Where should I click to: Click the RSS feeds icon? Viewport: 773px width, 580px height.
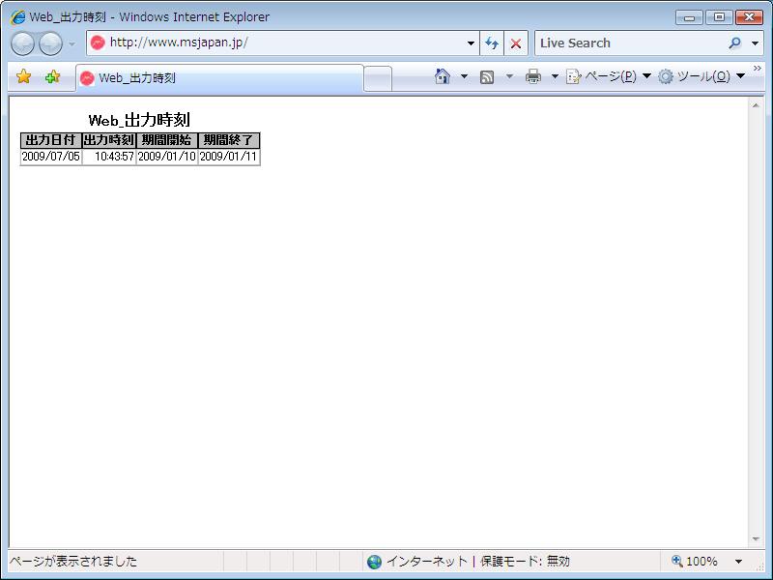pyautogui.click(x=487, y=77)
